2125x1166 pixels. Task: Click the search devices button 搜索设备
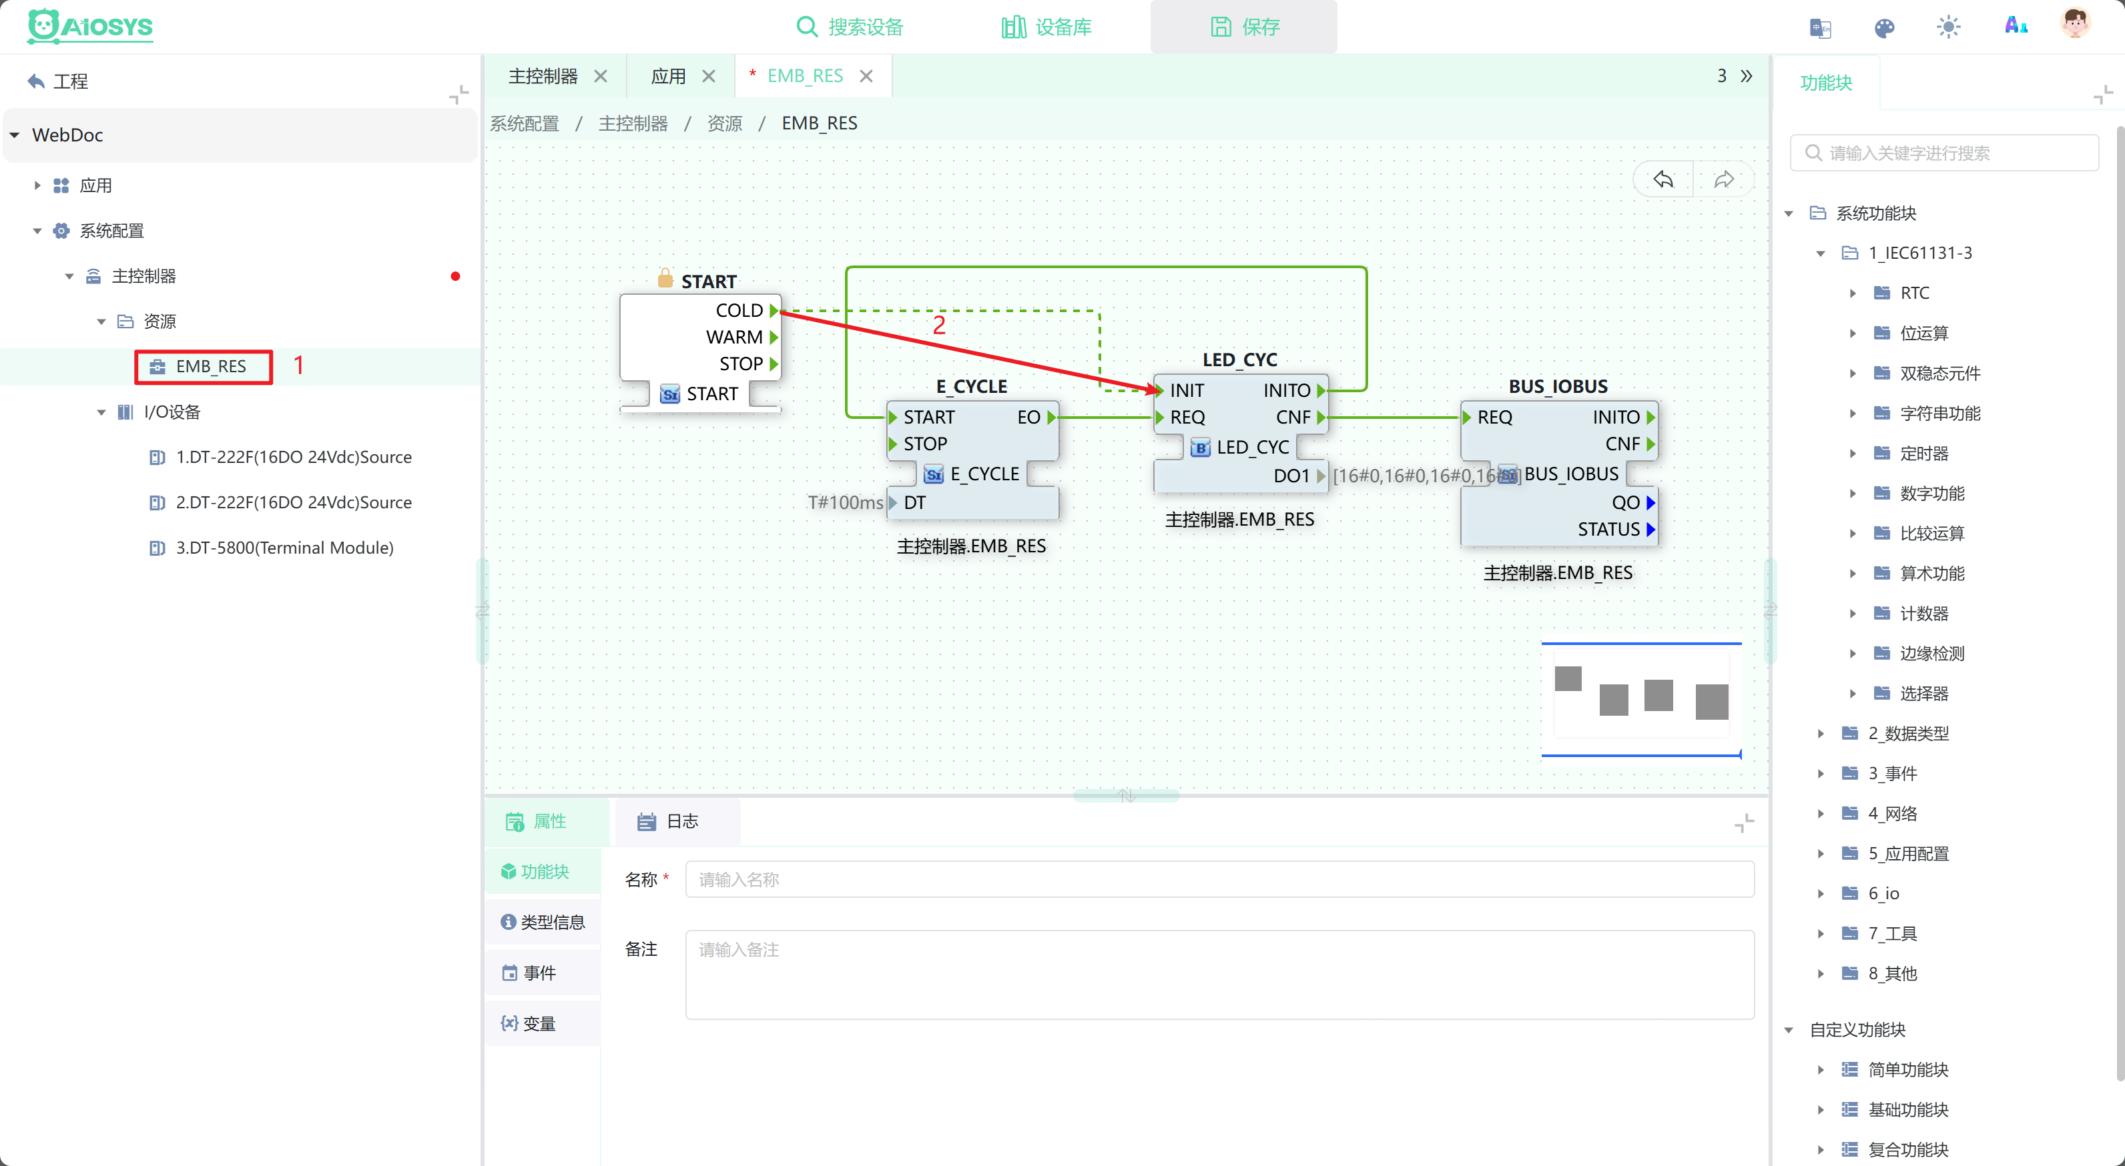[850, 27]
